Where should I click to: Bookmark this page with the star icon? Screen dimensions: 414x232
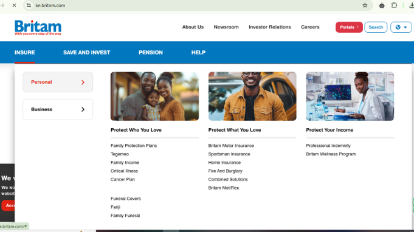pyautogui.click(x=365, y=5)
